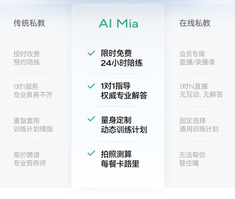Click the 拍照测算 每餐卡路里 feature

coord(120,159)
